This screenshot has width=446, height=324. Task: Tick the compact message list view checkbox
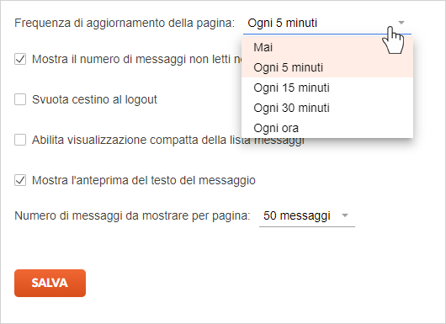[x=20, y=140]
